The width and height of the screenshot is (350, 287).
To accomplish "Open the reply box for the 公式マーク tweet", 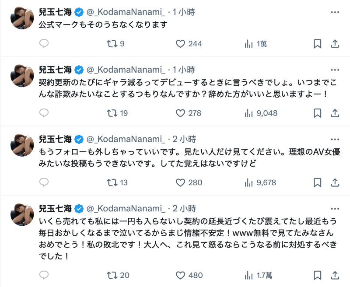I will pyautogui.click(x=43, y=44).
